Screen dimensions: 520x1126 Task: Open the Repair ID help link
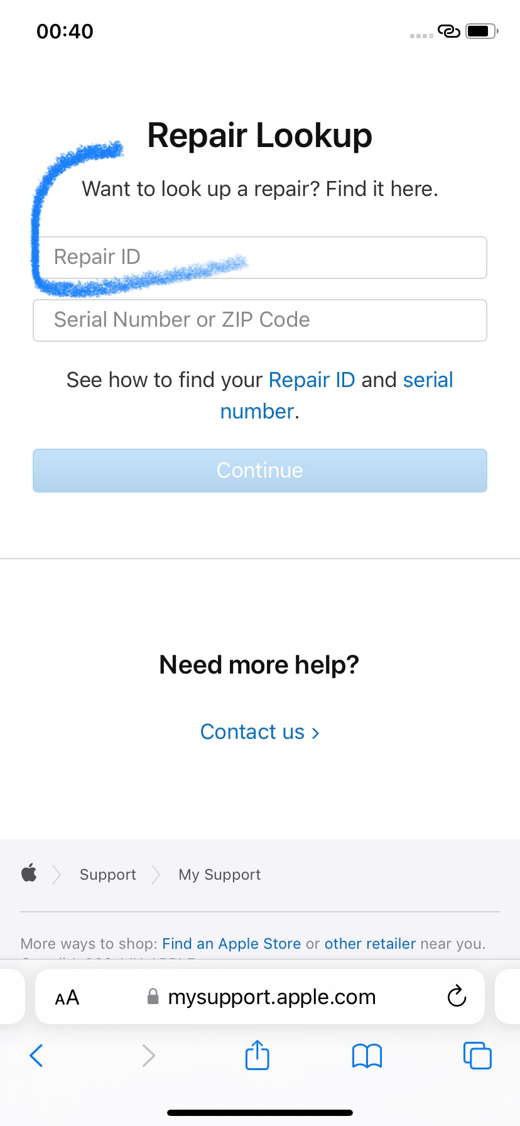click(311, 380)
